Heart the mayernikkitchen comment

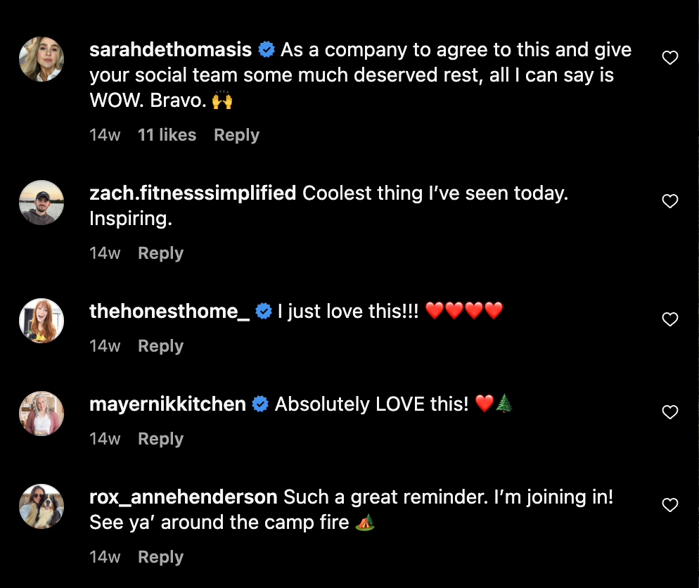click(670, 413)
